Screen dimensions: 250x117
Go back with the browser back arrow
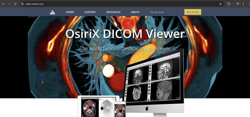pos(3,4)
